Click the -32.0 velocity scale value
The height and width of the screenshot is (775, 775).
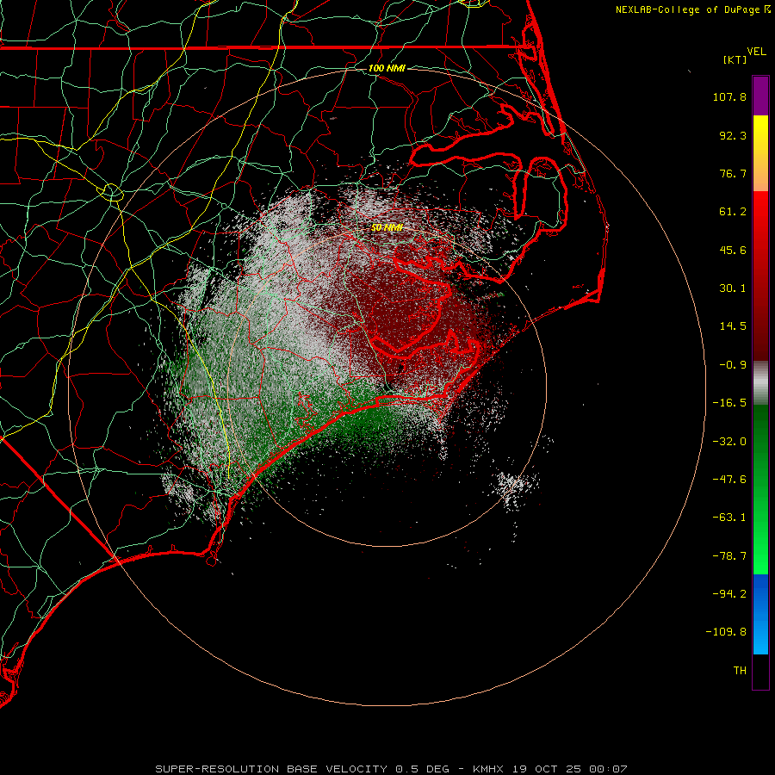(729, 442)
